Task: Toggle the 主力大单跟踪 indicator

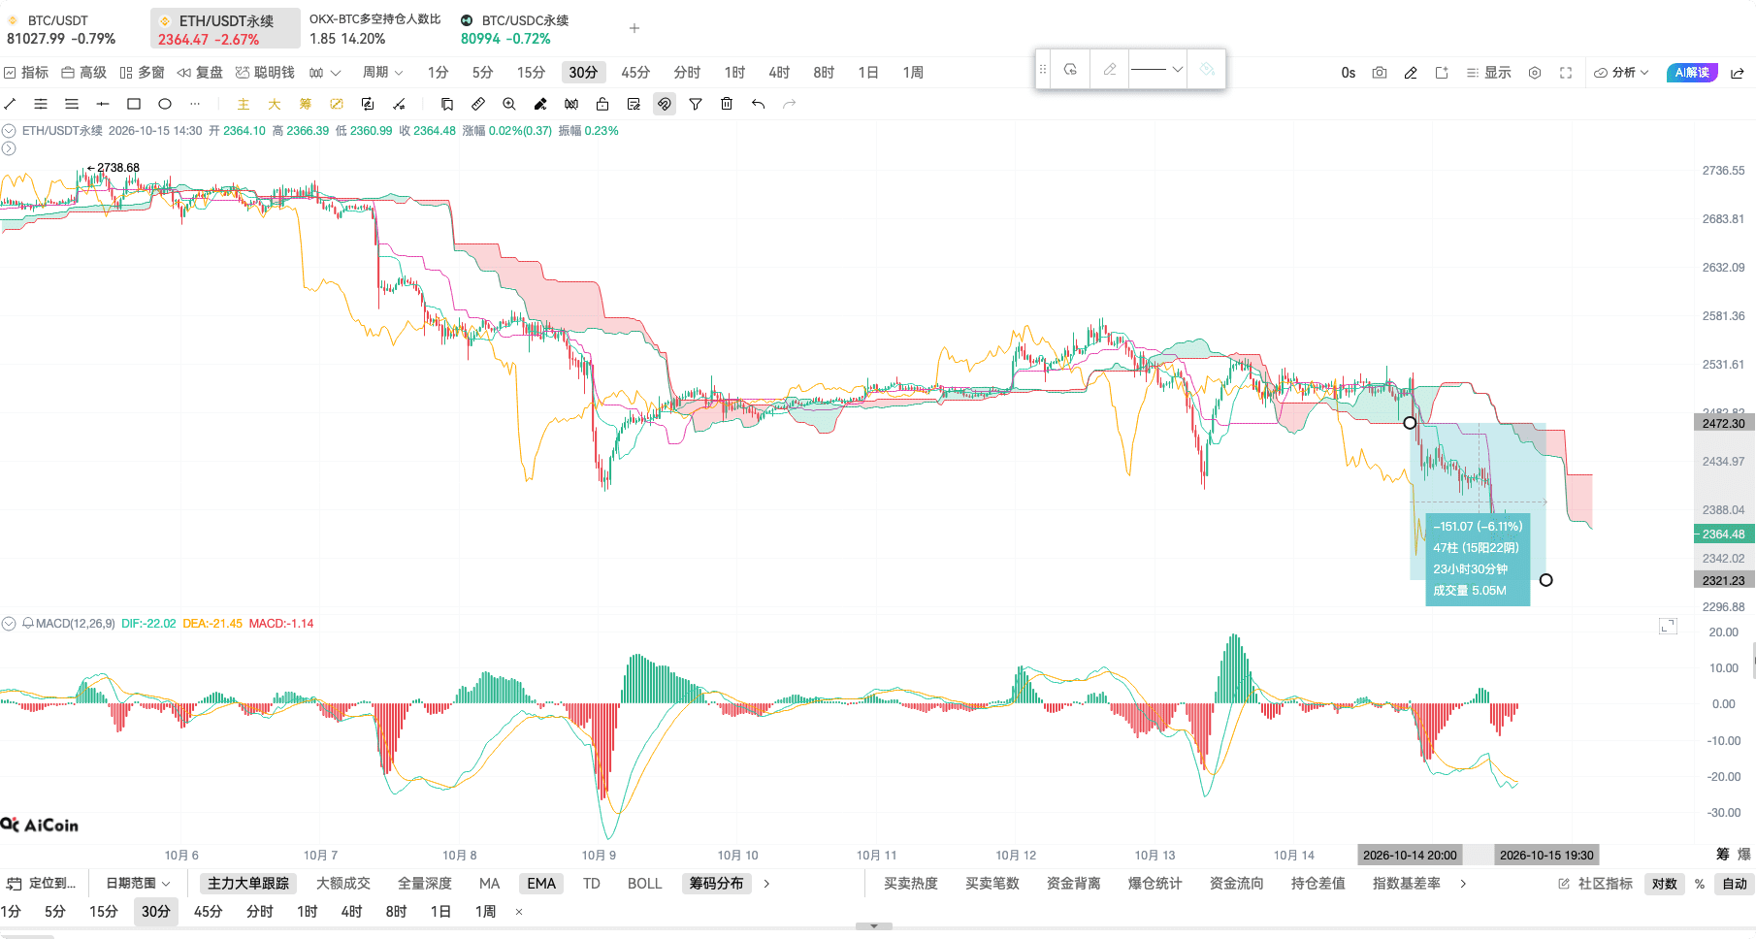Action: click(248, 884)
